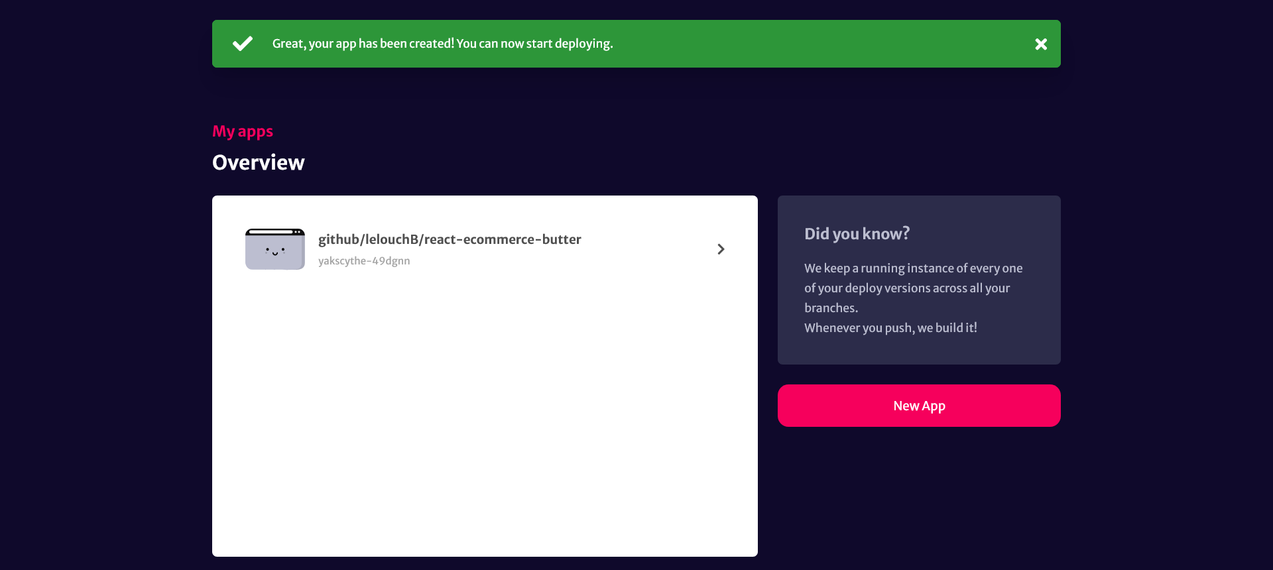Click the smiley face inside the app thumbnail
The image size is (1273, 570).
(275, 251)
